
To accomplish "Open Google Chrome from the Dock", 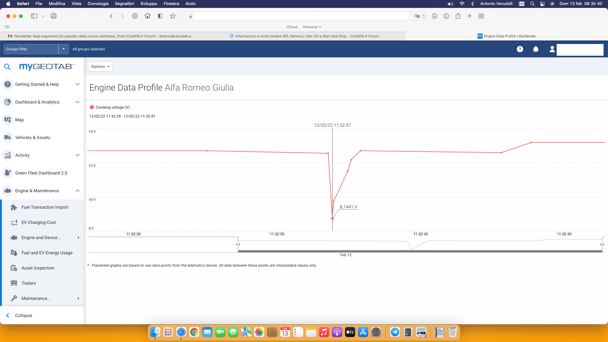I will pos(194,332).
